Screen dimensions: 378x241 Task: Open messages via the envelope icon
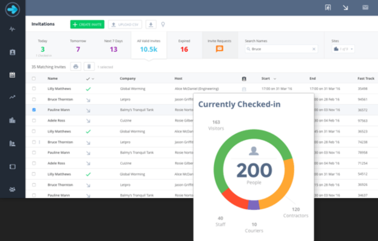(364, 7)
